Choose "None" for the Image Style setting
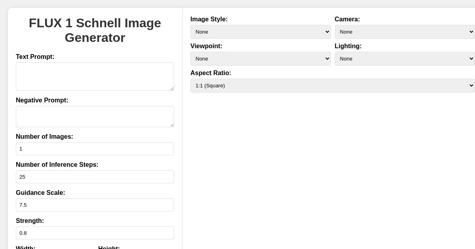Image resolution: width=475 pixels, height=249 pixels. click(x=260, y=32)
